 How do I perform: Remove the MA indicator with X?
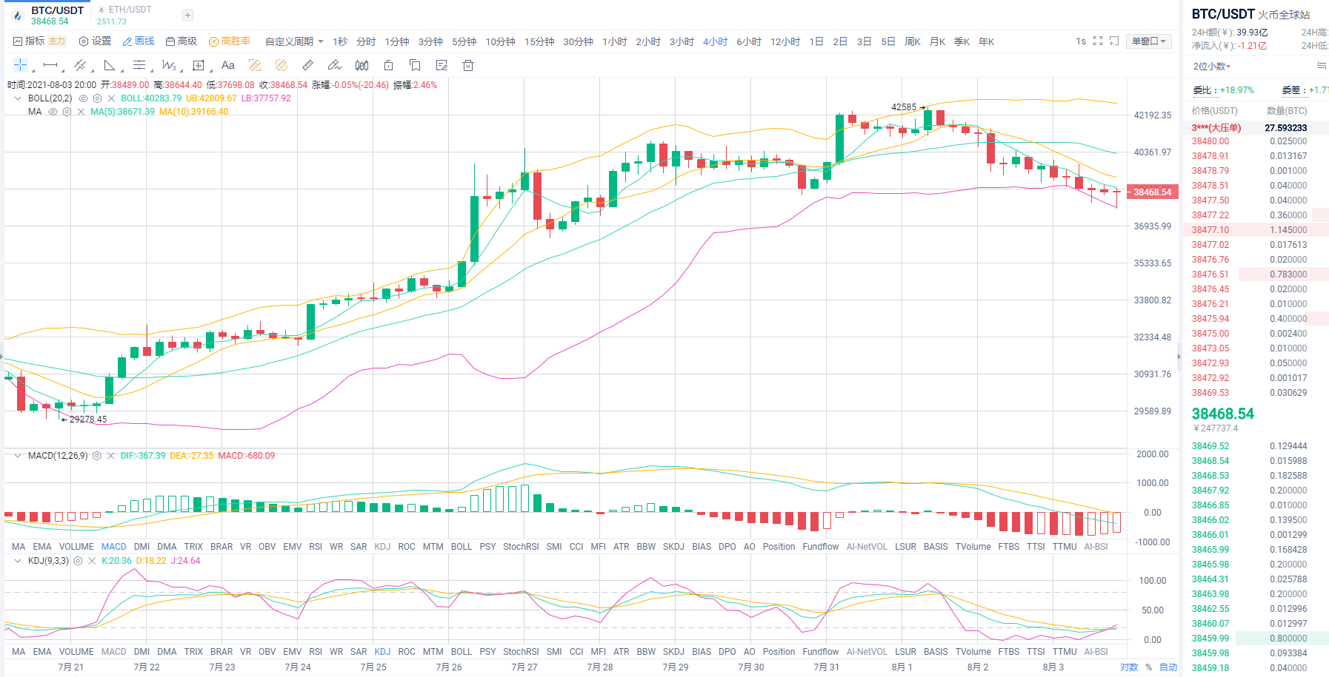pos(81,112)
